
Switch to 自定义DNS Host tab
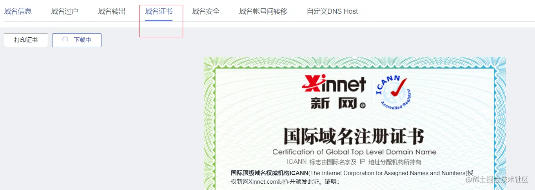(332, 11)
